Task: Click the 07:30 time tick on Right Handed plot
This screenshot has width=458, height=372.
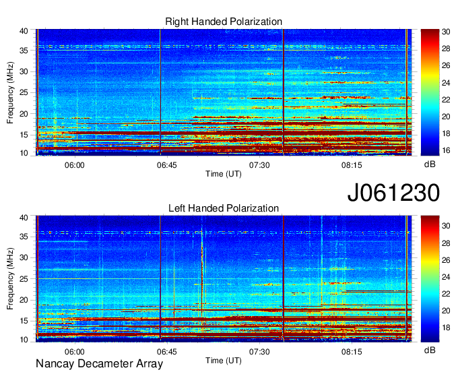Action: pyautogui.click(x=259, y=165)
